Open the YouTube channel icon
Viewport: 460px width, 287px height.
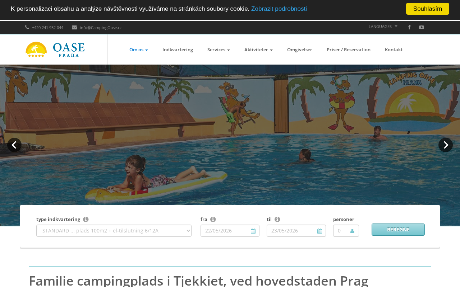(x=422, y=27)
